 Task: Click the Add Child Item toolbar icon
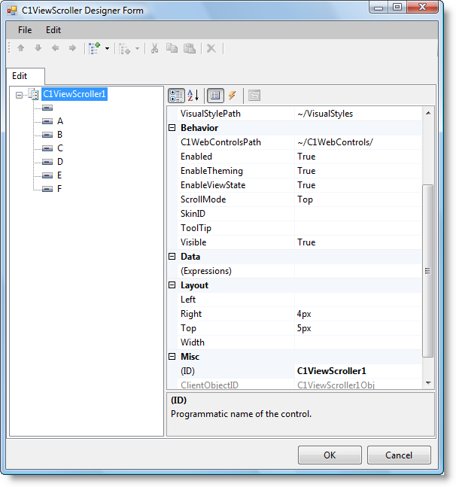(x=94, y=48)
